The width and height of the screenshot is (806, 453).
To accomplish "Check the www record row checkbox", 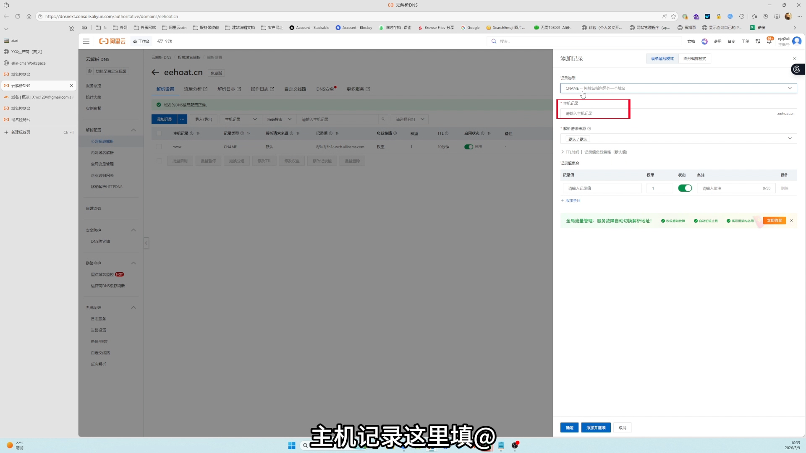I will coord(159,147).
